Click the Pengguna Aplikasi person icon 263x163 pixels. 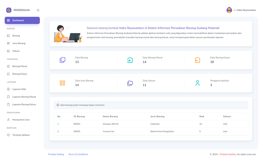198,83
